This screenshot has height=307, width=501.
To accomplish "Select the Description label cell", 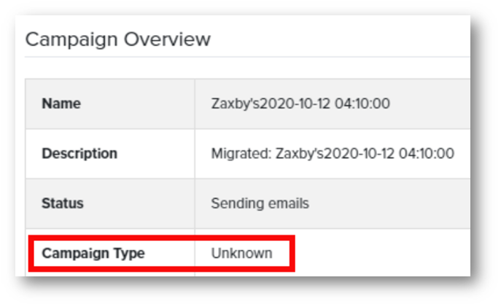I will tap(110, 154).
